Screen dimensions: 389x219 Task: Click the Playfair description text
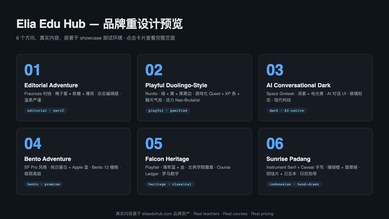[188, 170]
